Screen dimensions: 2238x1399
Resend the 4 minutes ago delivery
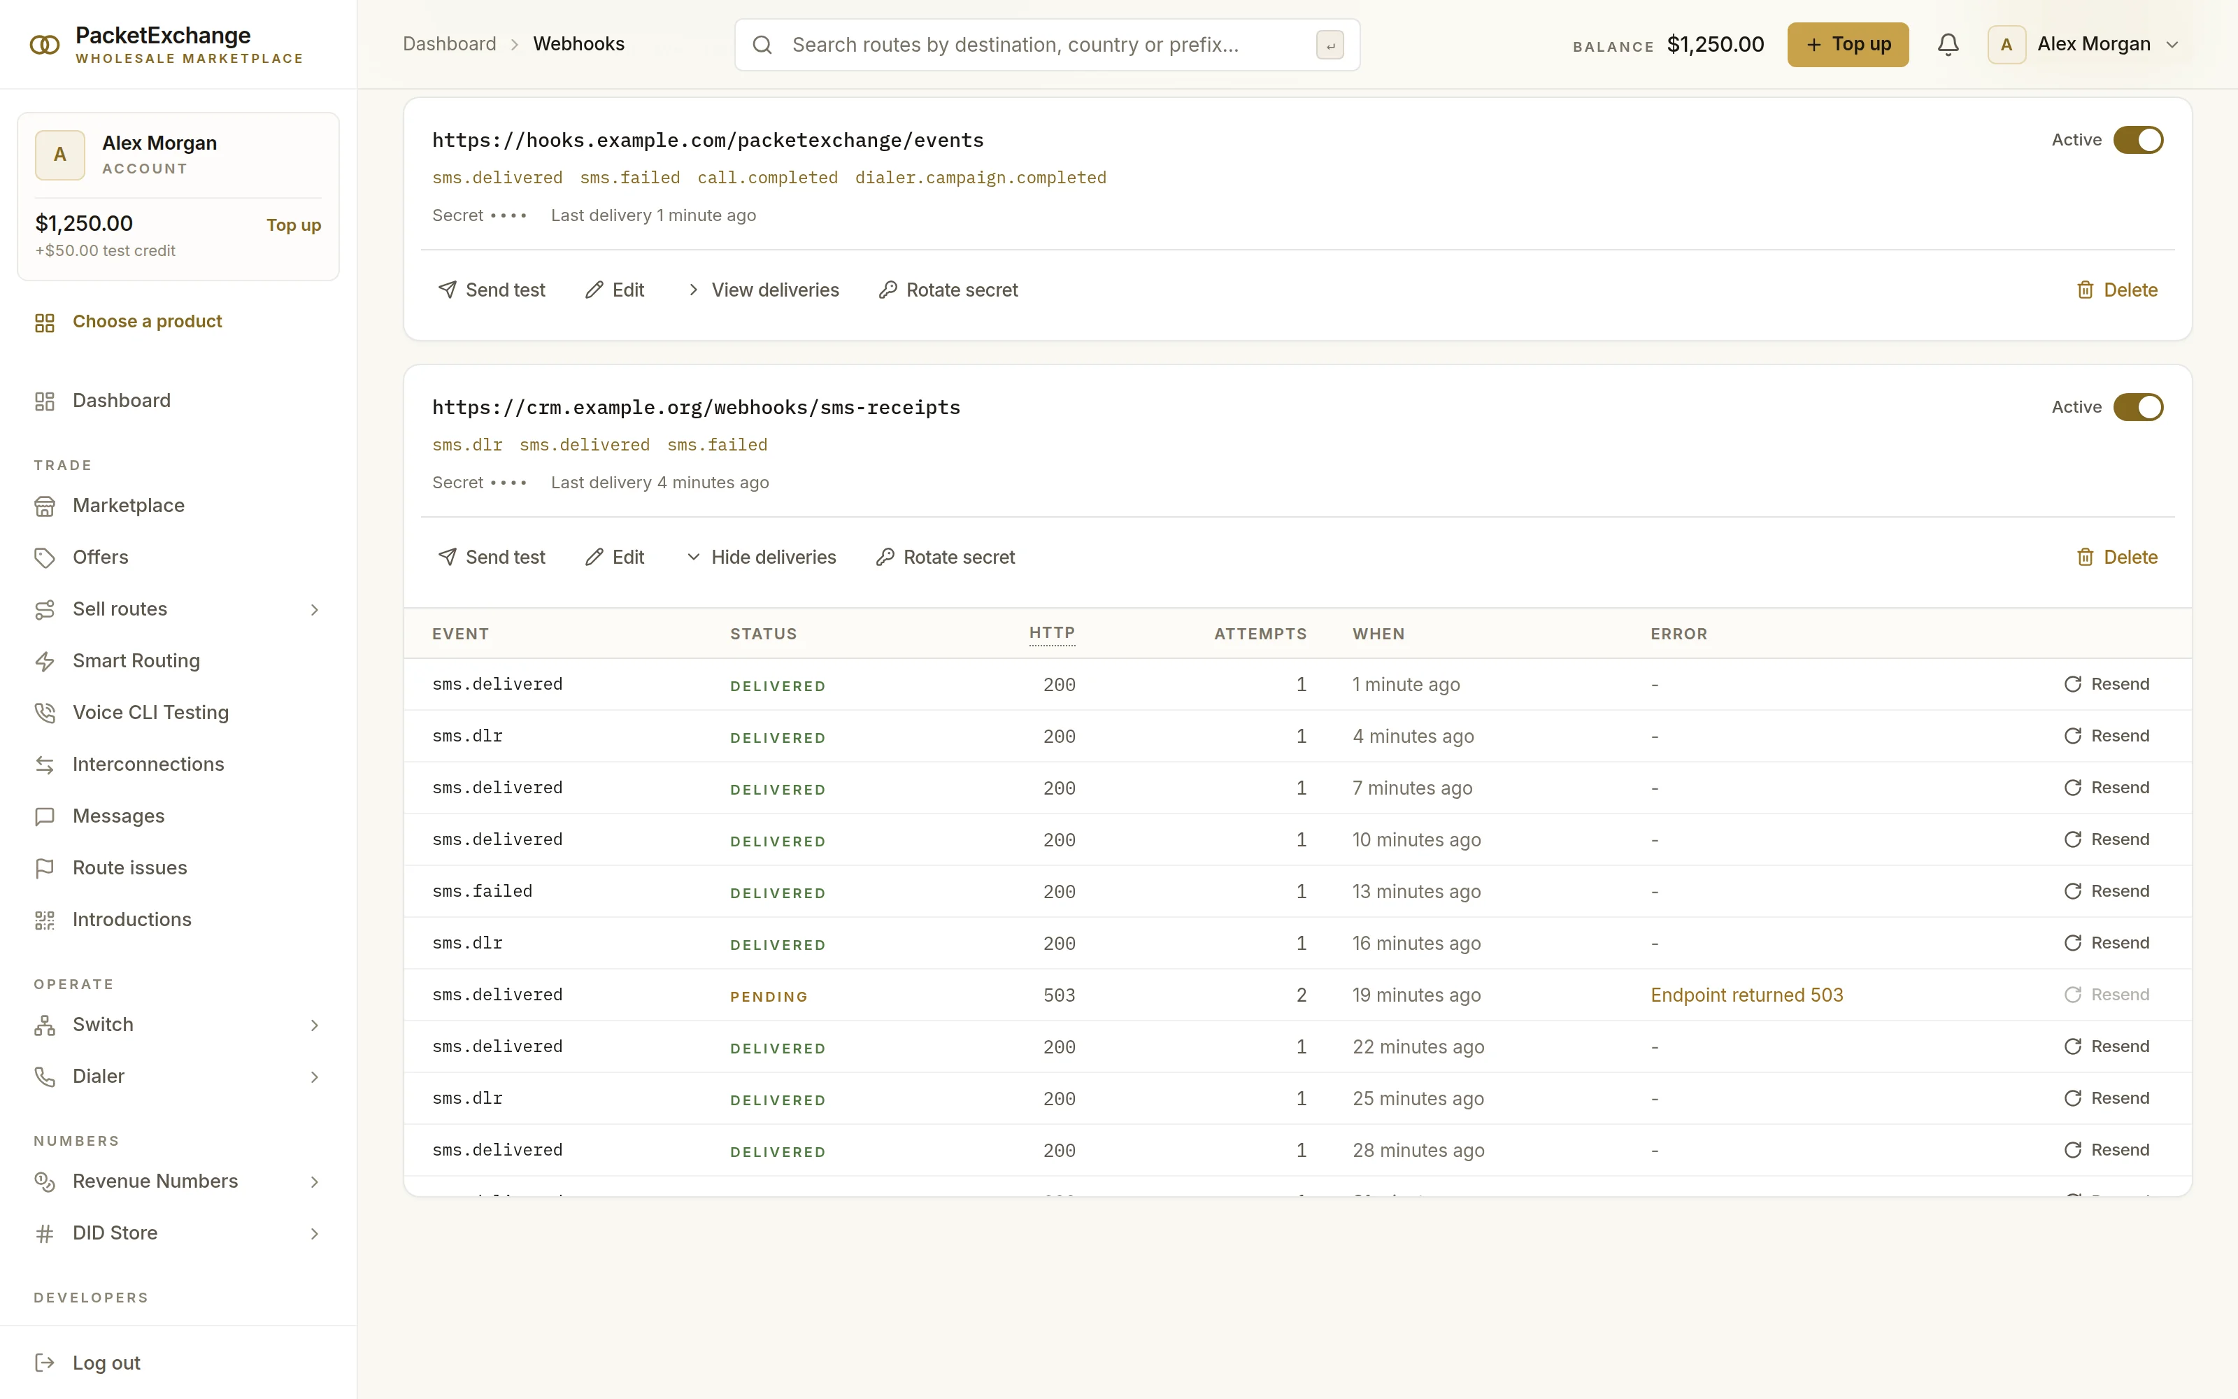(2107, 736)
